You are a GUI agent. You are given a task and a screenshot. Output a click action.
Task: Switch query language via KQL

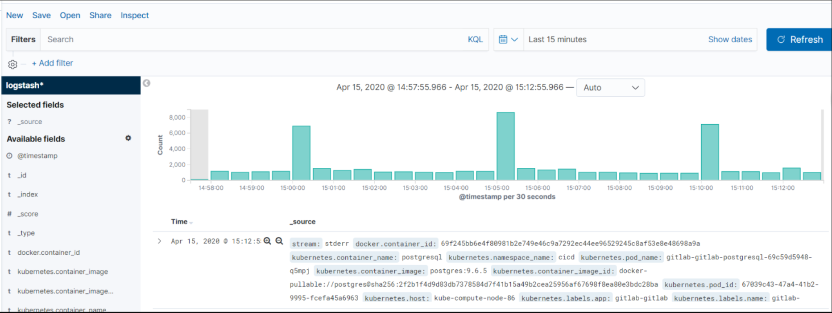[x=475, y=39]
